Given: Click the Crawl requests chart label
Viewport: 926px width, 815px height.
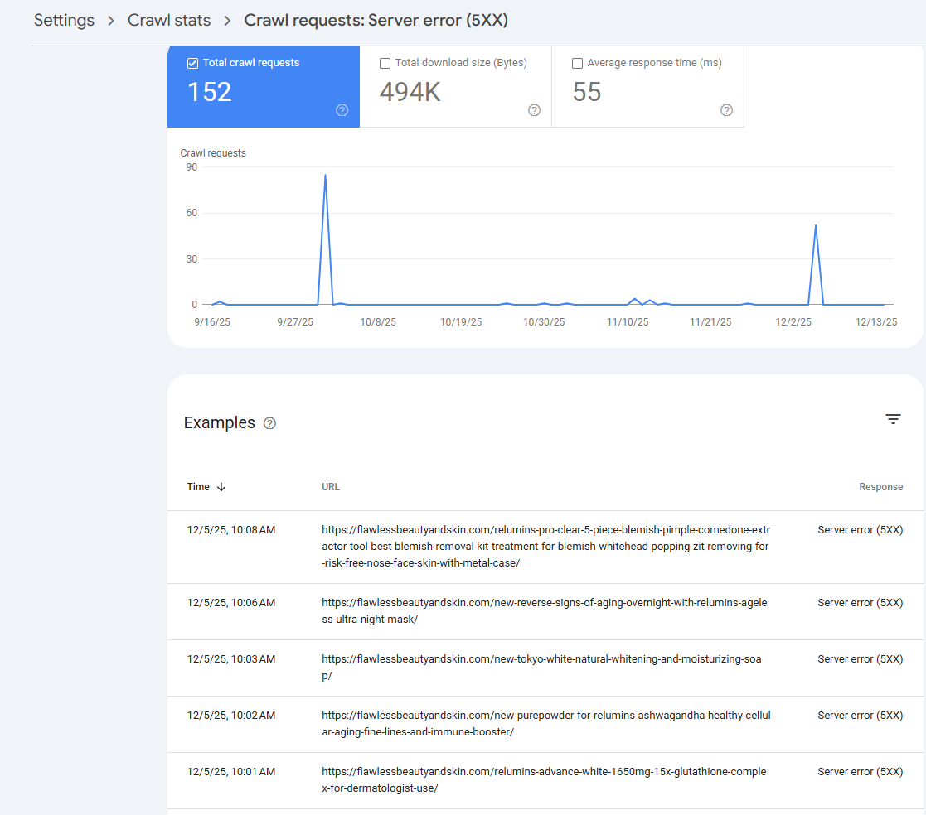Looking at the screenshot, I should pos(212,153).
